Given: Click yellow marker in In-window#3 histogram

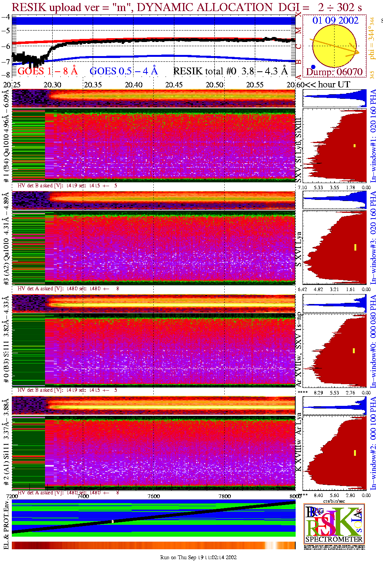Looking at the screenshot, I should (x=355, y=247).
